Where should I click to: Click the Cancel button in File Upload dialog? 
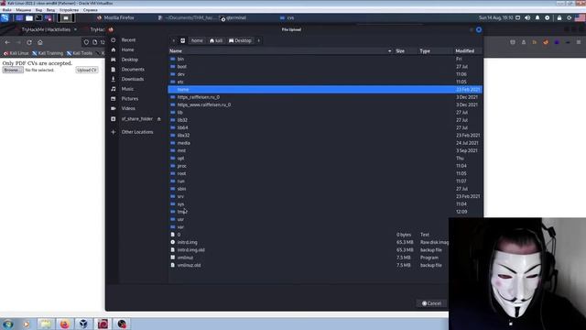[x=431, y=303]
